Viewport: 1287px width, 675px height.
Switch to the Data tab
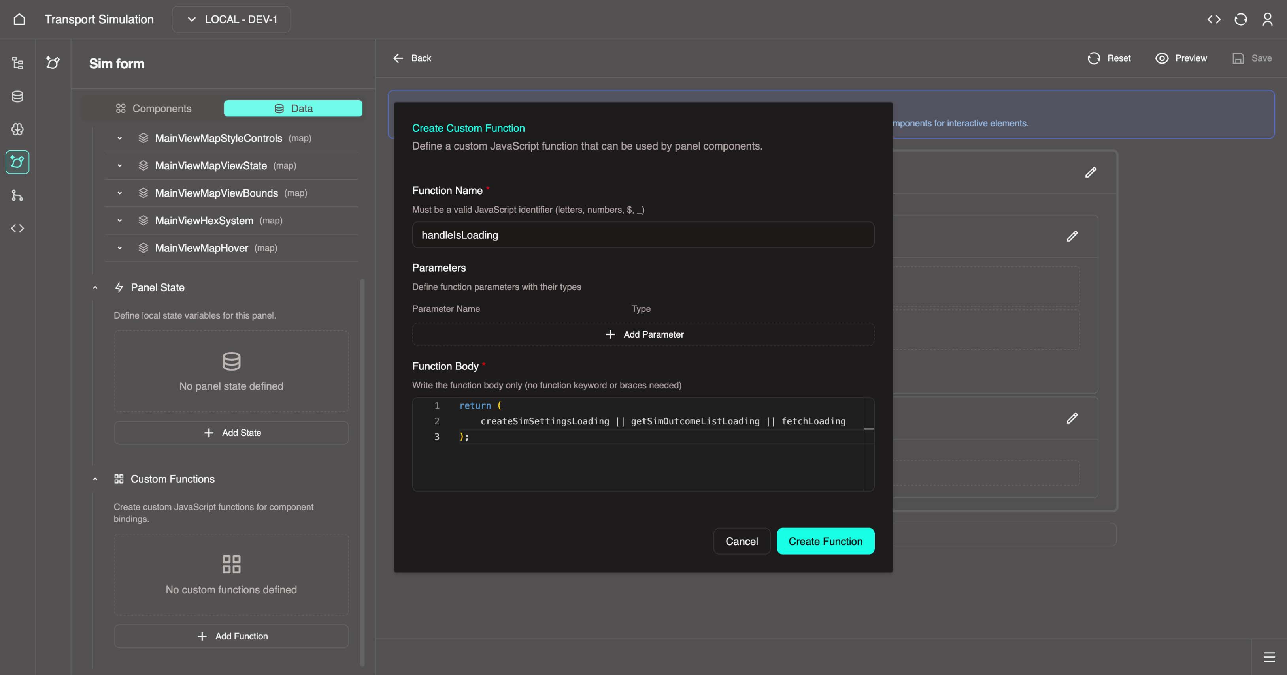pos(293,108)
